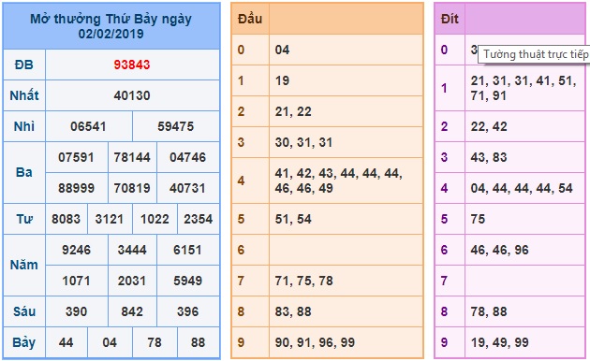Image resolution: width=590 pixels, height=361 pixels.
Task: Select the Năm prize label
Action: tap(24, 265)
